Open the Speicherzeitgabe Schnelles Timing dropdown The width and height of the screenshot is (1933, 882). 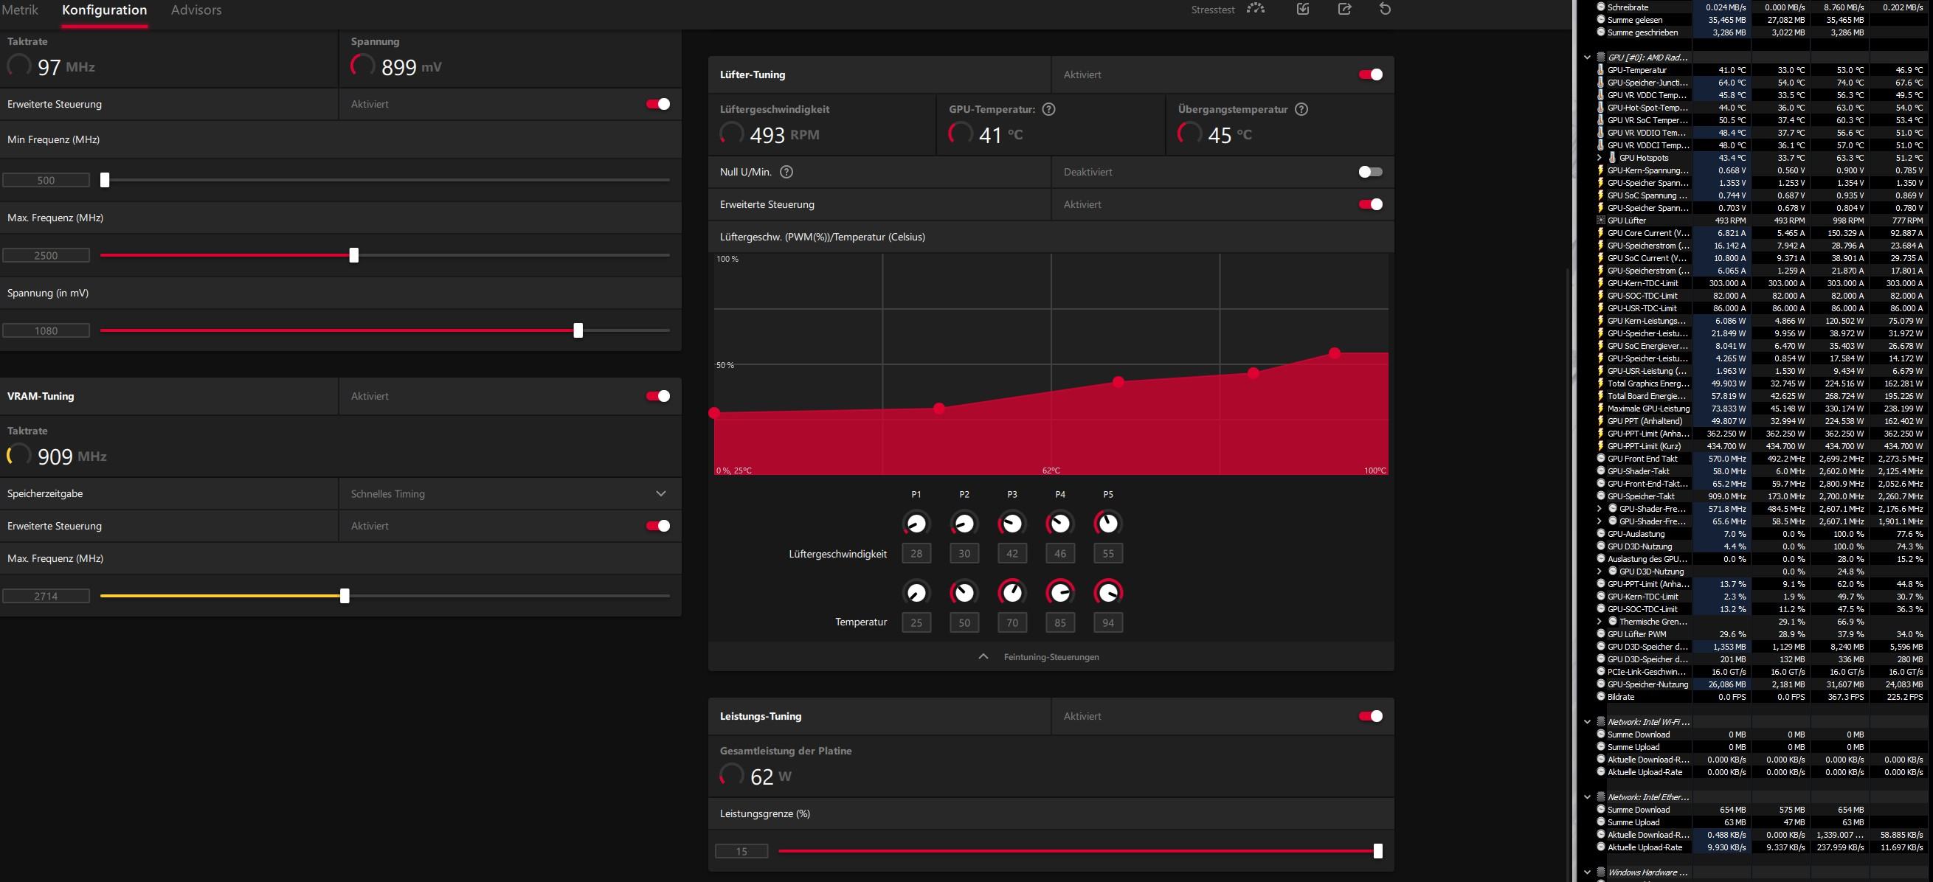point(660,493)
